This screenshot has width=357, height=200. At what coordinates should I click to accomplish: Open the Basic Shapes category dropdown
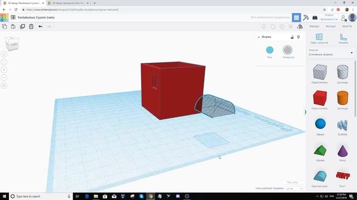330,53
